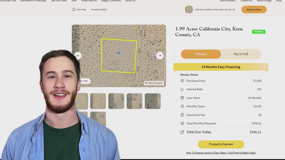Click the Total Due Today icon
This screenshot has height=160, width=285.
click(x=182, y=132)
